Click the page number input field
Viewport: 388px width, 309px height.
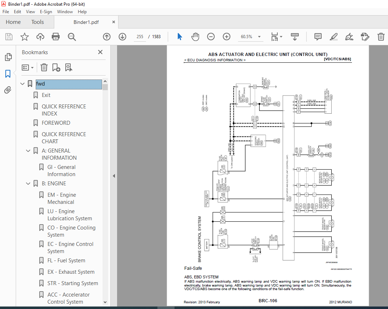click(140, 37)
